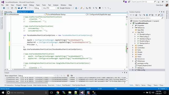Switch to Find Results 1 tab
This screenshot has width=169, height=95.
67,85
